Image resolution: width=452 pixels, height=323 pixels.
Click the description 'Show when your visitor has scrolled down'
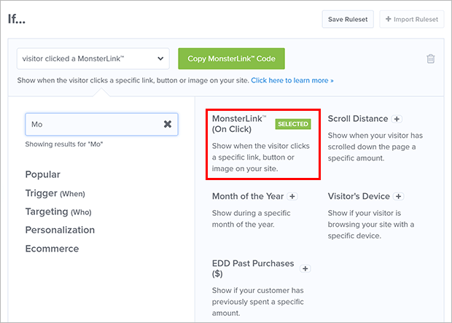375,147
